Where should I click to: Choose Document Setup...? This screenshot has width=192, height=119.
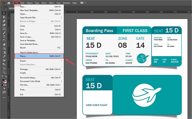(x=39, y=78)
